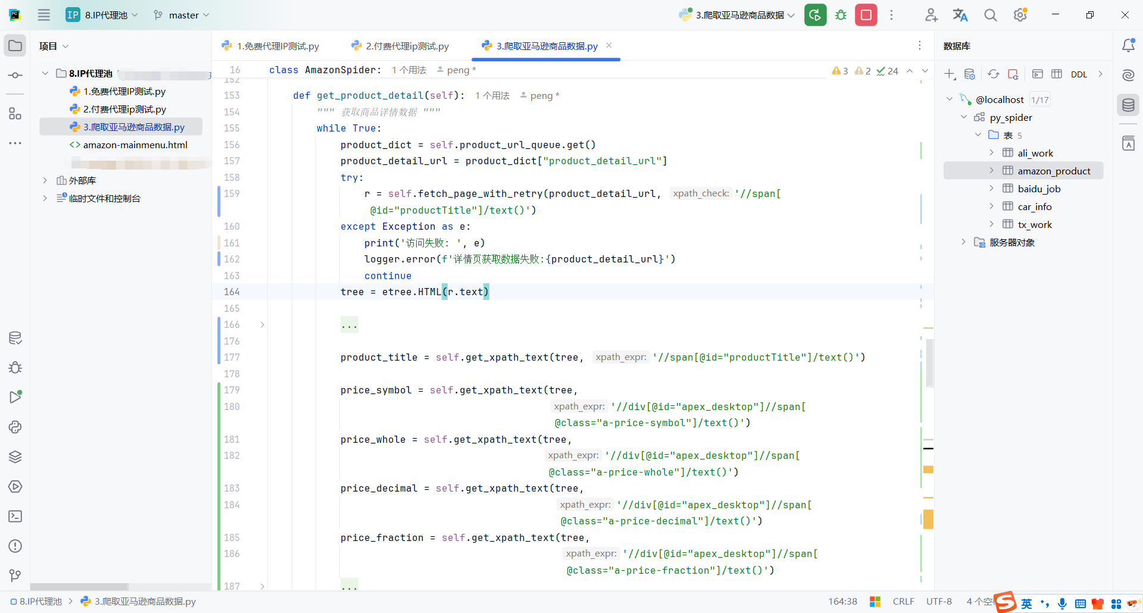Screen dimensions: 1143x613
Task: Deactivate the database connection
Action: 1013,74
